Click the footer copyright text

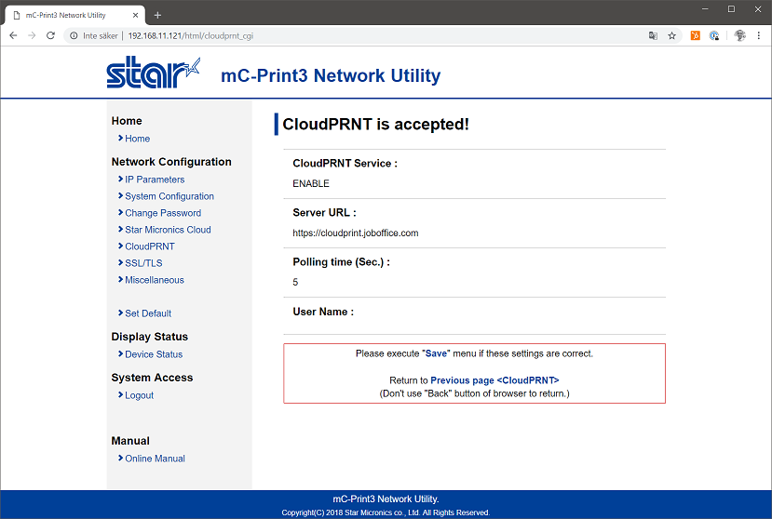point(386,512)
